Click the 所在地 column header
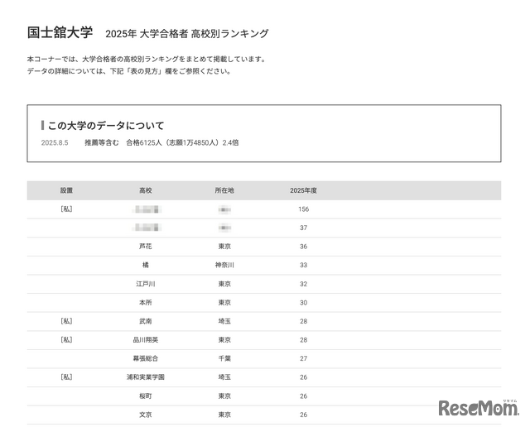 [x=224, y=190]
